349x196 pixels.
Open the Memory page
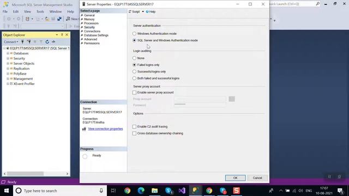tap(89, 20)
